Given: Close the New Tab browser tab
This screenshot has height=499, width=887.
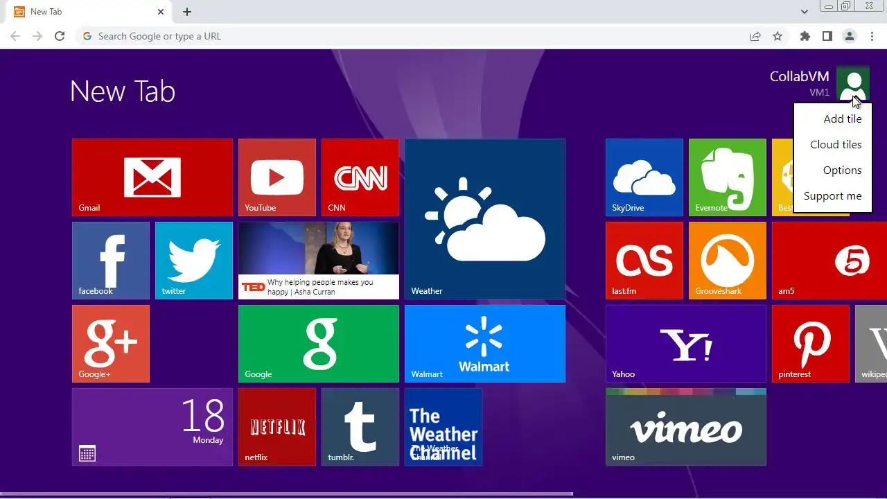Looking at the screenshot, I should 161,12.
